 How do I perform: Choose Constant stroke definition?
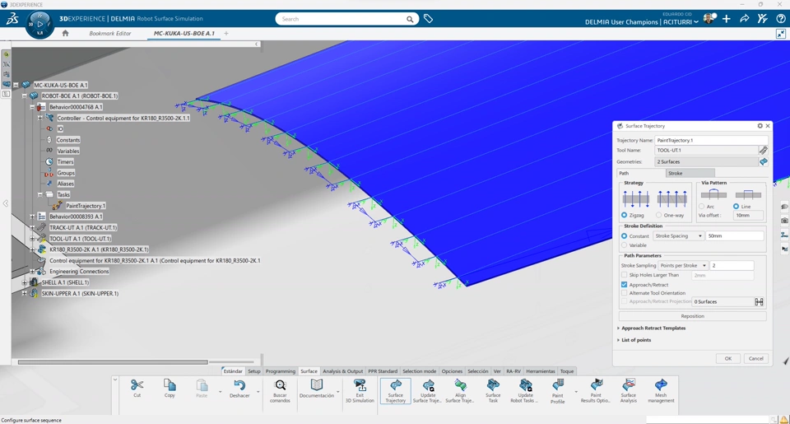pyautogui.click(x=625, y=236)
